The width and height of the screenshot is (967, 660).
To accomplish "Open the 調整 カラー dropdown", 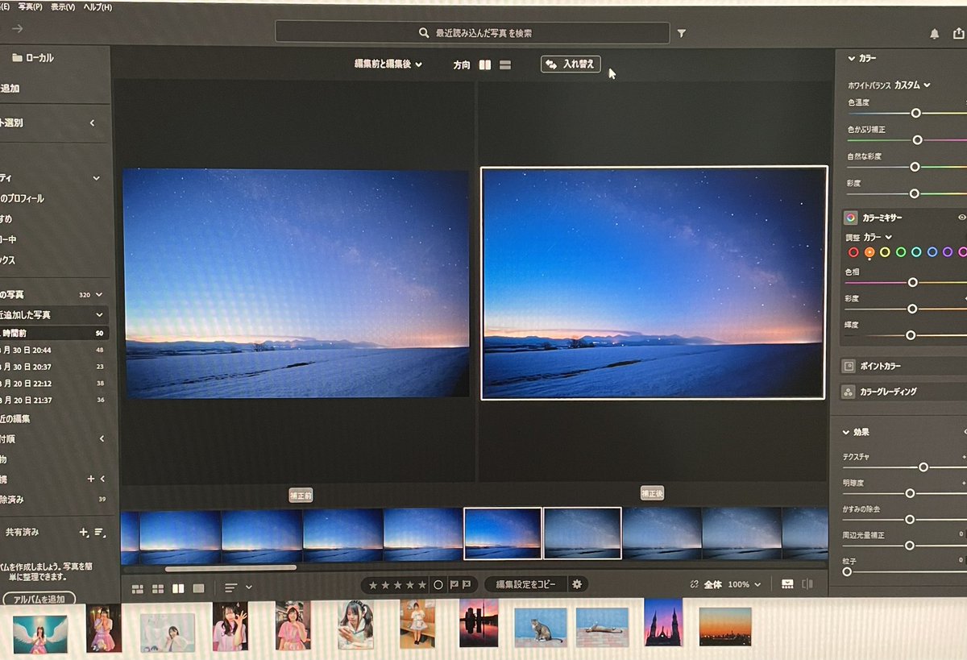I will point(878,237).
